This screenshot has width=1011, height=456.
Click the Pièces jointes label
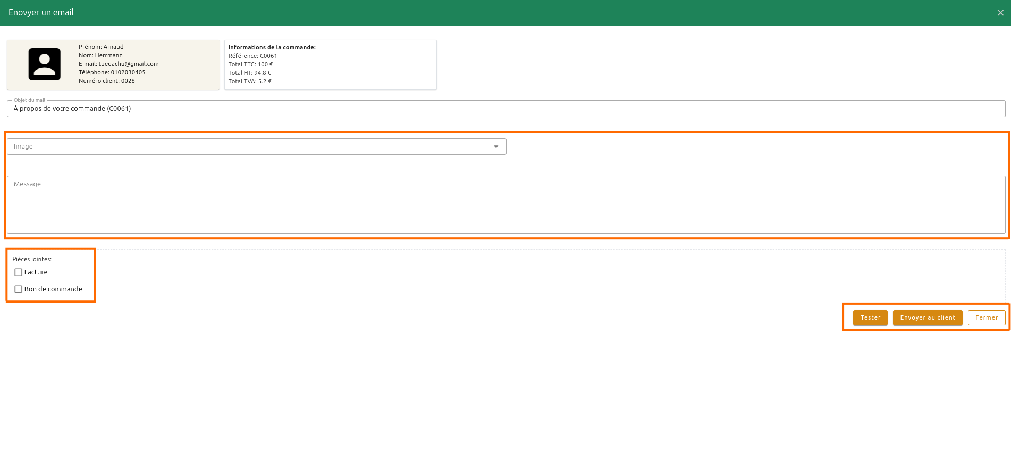tap(32, 259)
